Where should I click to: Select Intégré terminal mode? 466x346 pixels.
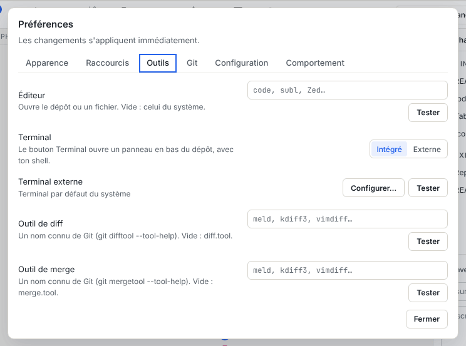pyautogui.click(x=389, y=149)
